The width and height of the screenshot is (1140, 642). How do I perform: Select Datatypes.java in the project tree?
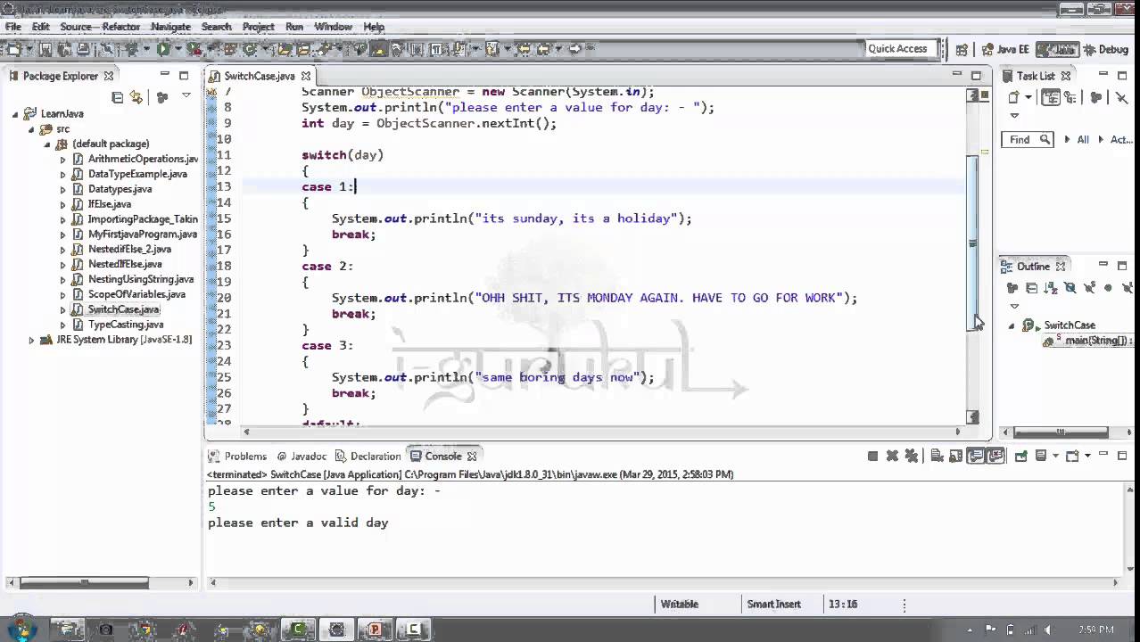pyautogui.click(x=120, y=189)
